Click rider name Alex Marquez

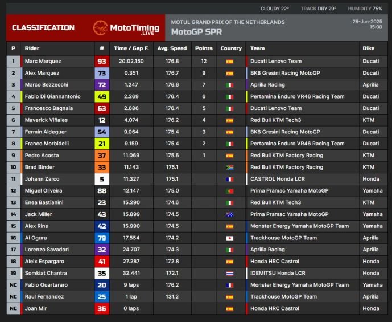42,73
